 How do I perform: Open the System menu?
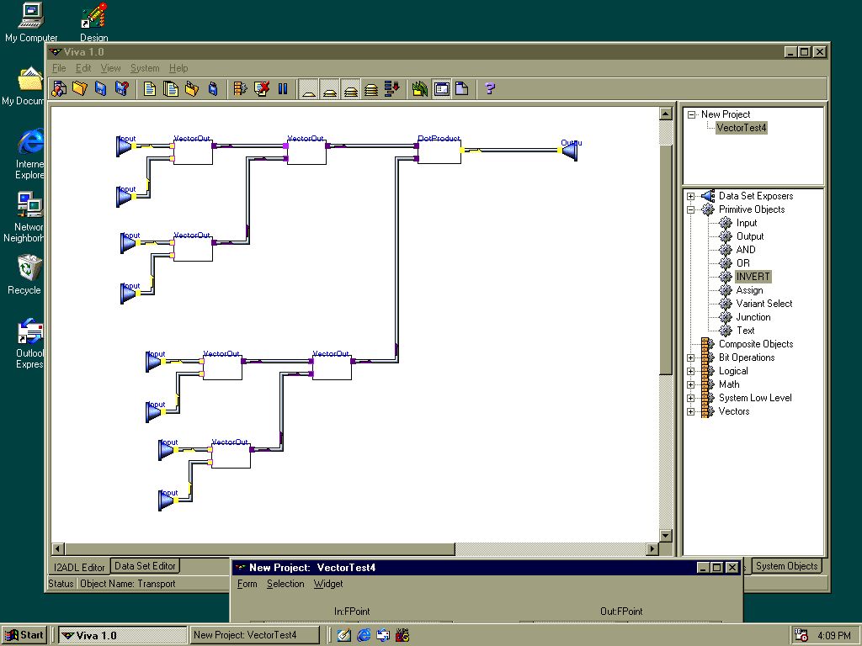tap(145, 68)
